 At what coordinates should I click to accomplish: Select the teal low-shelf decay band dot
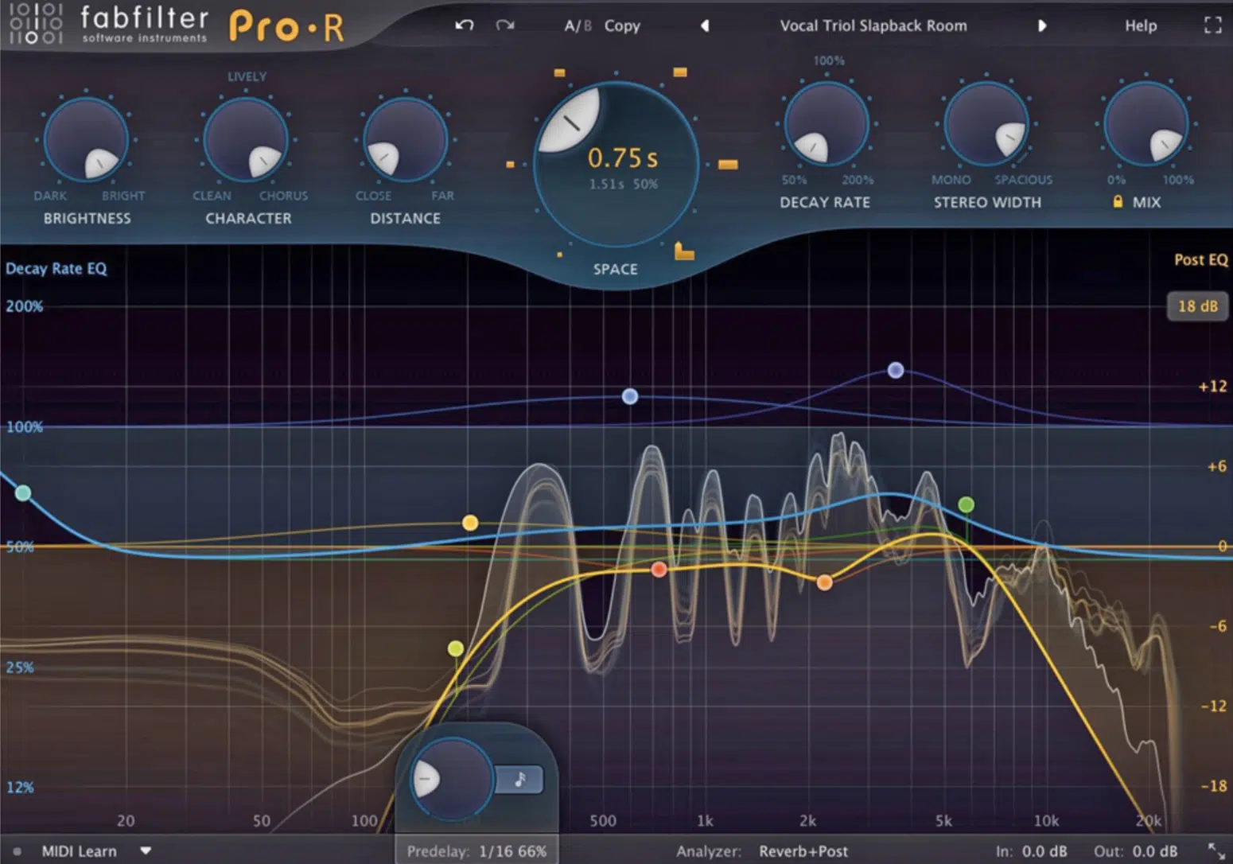pos(23,493)
